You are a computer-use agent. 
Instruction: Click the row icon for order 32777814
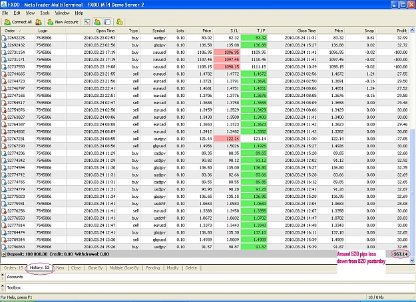4,225
